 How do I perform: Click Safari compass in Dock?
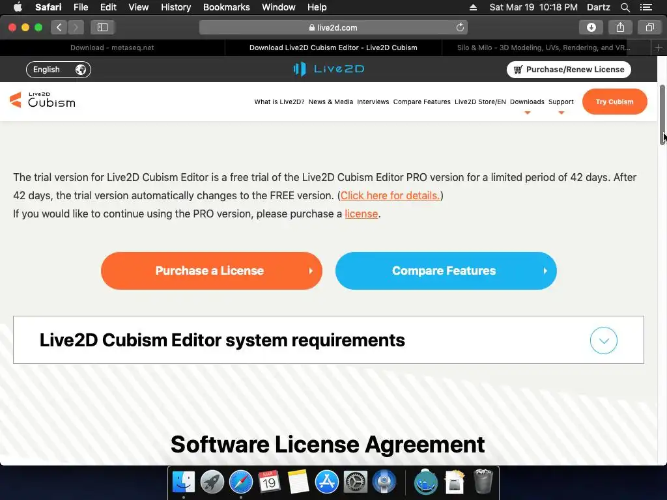[241, 482]
